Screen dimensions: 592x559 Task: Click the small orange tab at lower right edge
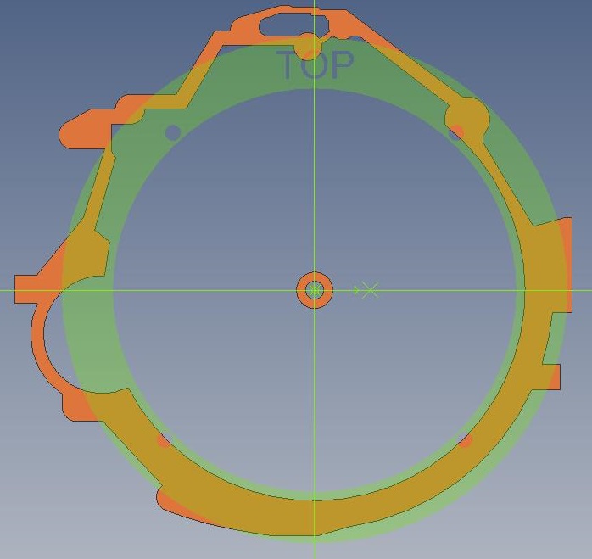tap(554, 377)
